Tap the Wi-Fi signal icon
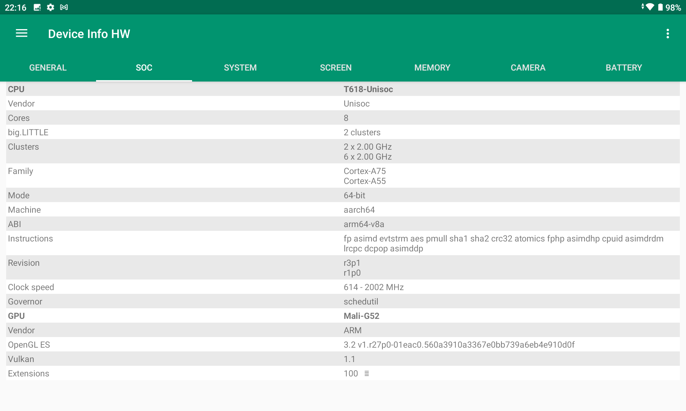Screen dimensions: 686x411 click(649, 7)
